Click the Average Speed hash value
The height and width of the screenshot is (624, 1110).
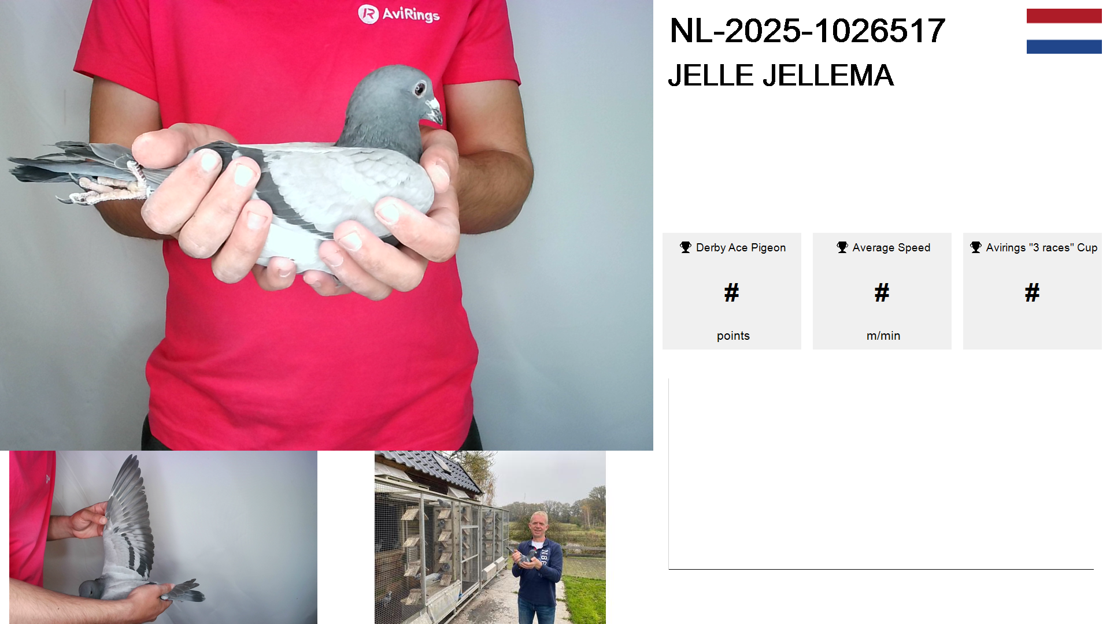point(882,292)
